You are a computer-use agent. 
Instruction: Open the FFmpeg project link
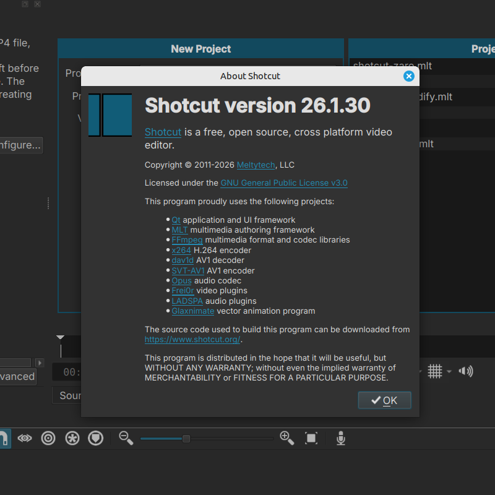click(187, 240)
